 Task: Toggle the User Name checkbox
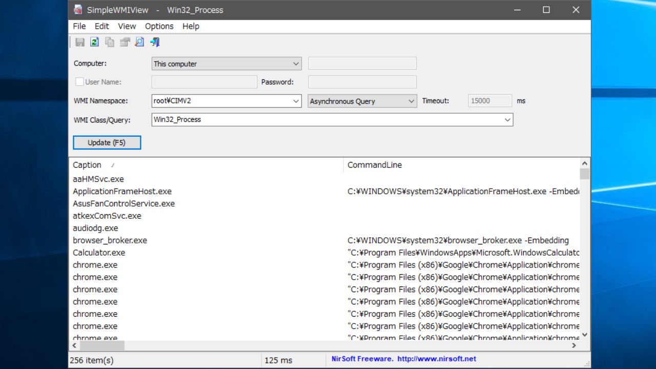pyautogui.click(x=79, y=81)
